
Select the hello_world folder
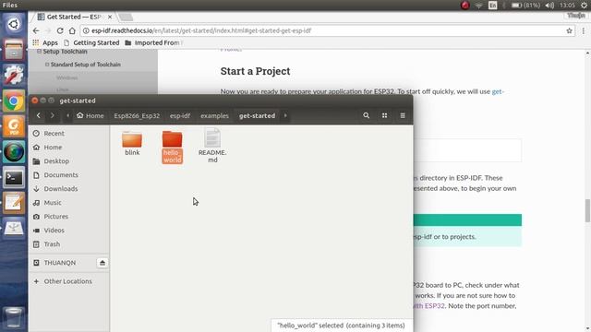coord(173,147)
